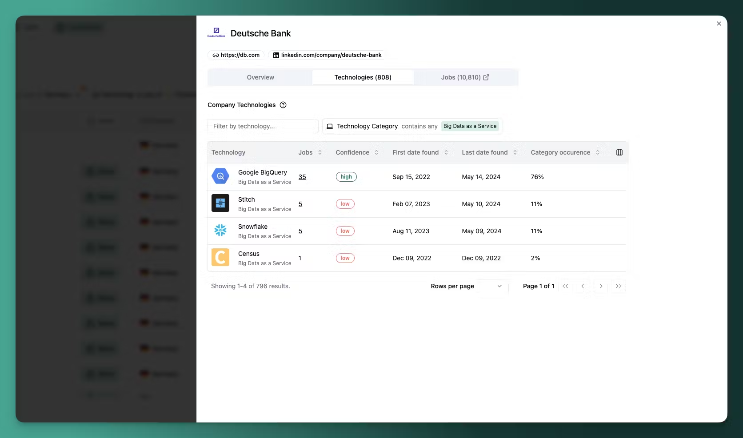Image resolution: width=743 pixels, height=438 pixels.
Task: Click the Snowflake logo icon
Action: pos(220,231)
